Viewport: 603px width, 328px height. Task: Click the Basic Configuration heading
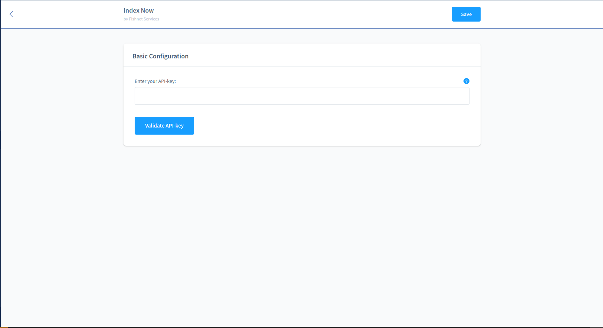pyautogui.click(x=160, y=56)
